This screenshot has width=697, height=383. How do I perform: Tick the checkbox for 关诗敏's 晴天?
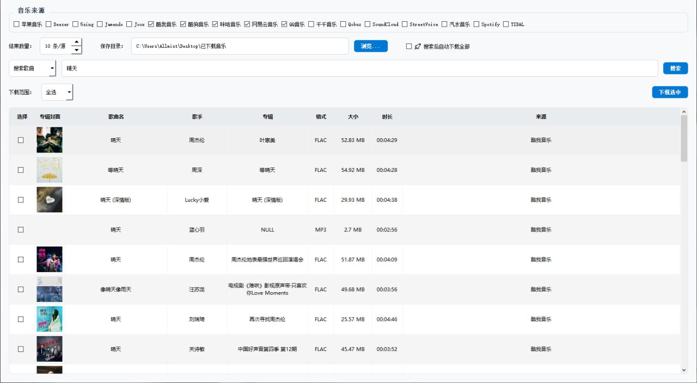(x=21, y=349)
